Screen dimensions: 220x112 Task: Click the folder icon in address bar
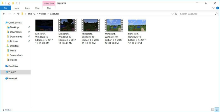click(x=23, y=14)
